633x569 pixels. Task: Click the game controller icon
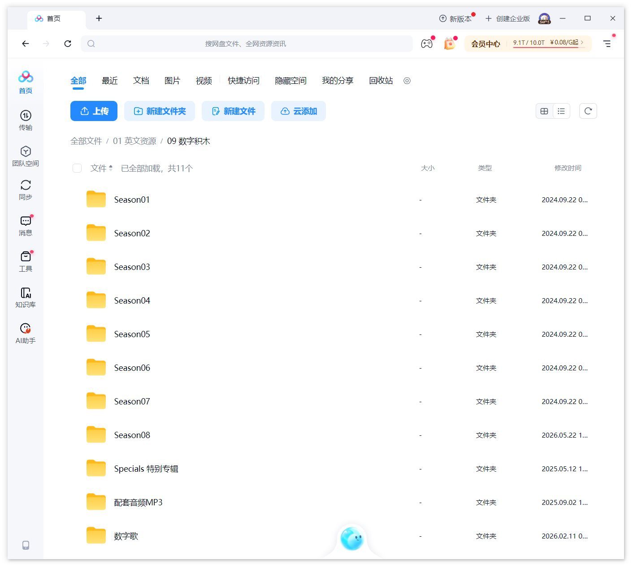pos(427,43)
